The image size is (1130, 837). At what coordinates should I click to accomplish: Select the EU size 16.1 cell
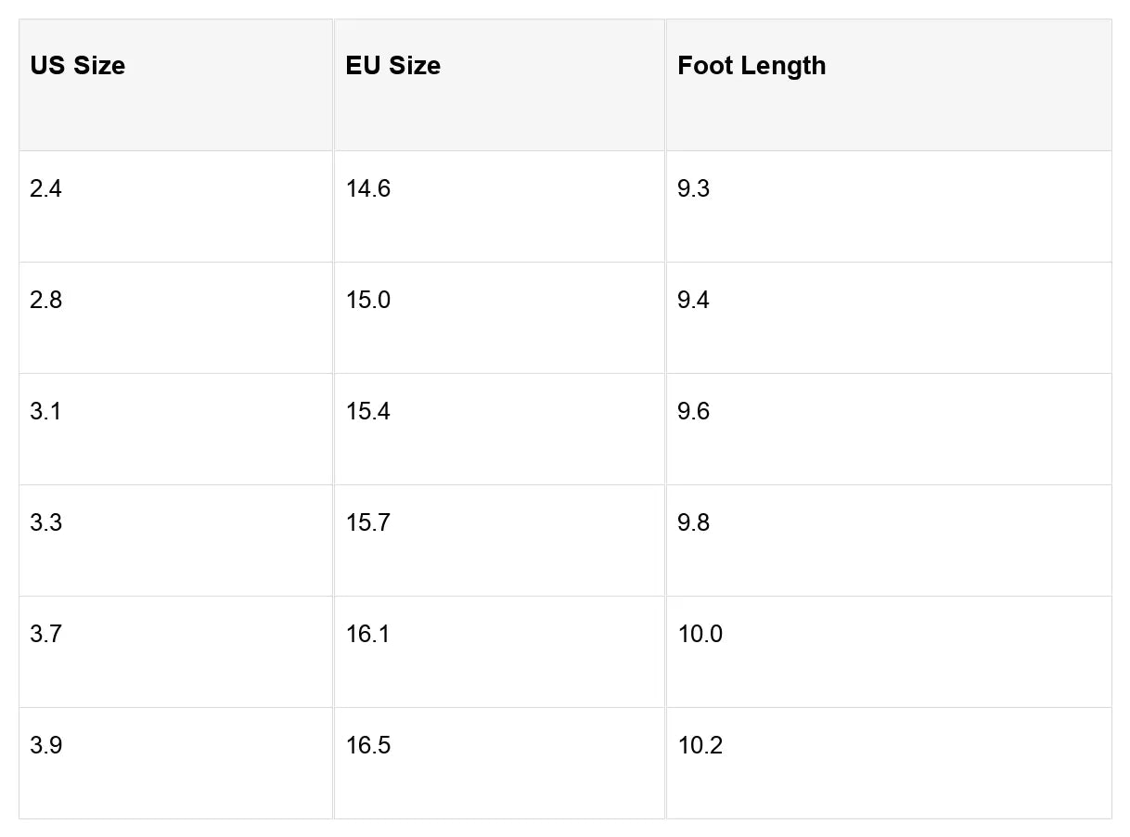click(368, 635)
